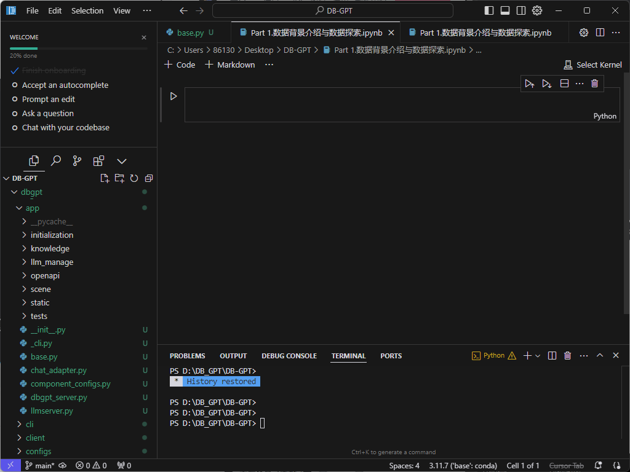The image size is (630, 472).
Task: Click the DB-GPT command search box
Action: (x=333, y=10)
